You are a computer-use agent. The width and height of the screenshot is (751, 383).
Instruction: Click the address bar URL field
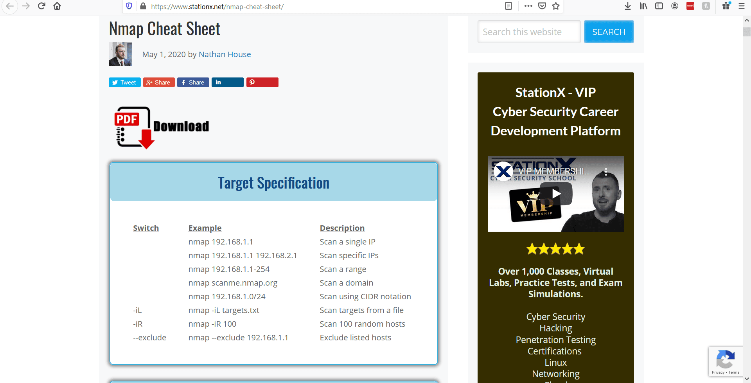tap(325, 7)
